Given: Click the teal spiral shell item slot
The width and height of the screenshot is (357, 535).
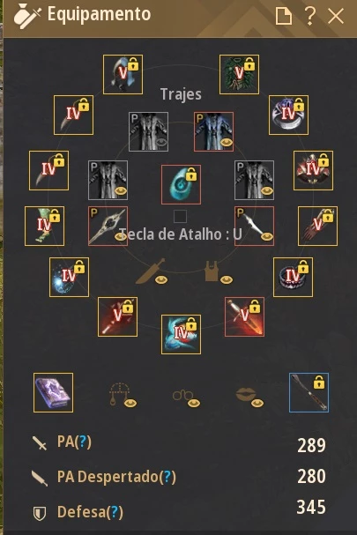Looking at the screenshot, I should (181, 184).
